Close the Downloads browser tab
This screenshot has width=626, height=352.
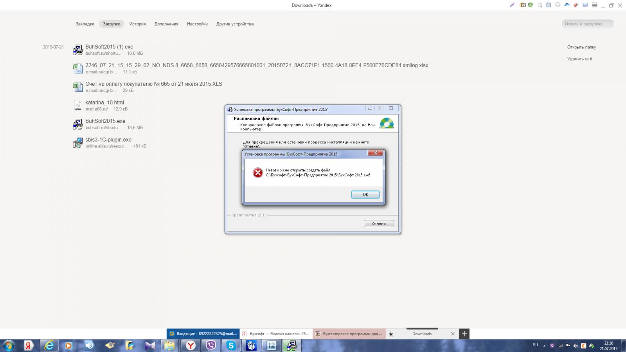[x=453, y=334]
